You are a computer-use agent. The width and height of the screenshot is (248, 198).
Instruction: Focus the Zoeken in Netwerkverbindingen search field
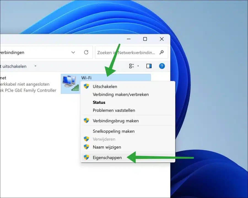pos(131,52)
